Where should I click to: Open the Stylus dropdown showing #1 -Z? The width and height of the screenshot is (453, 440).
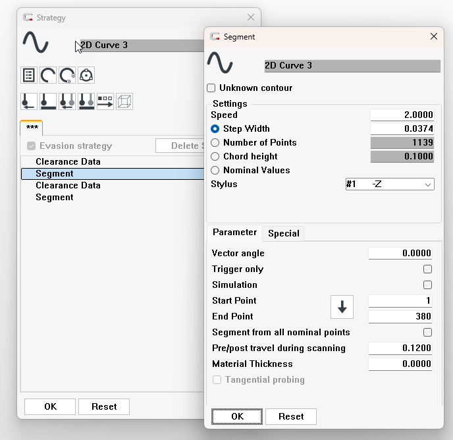click(390, 184)
